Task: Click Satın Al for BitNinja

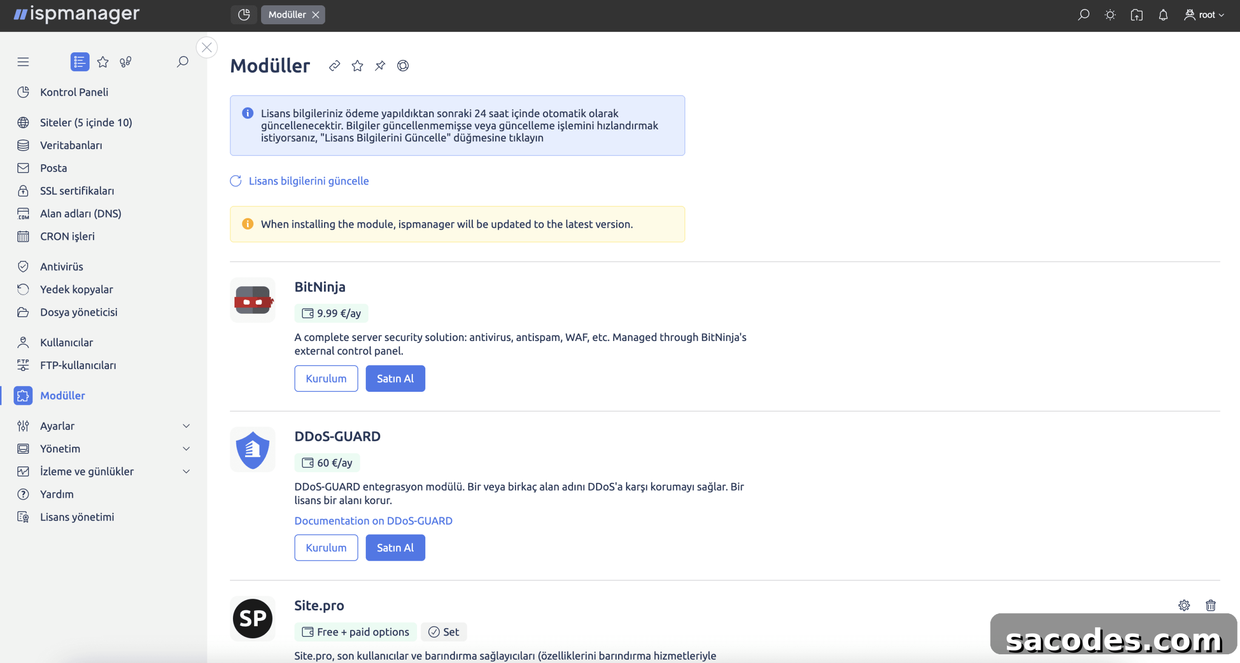Action: 395,378
